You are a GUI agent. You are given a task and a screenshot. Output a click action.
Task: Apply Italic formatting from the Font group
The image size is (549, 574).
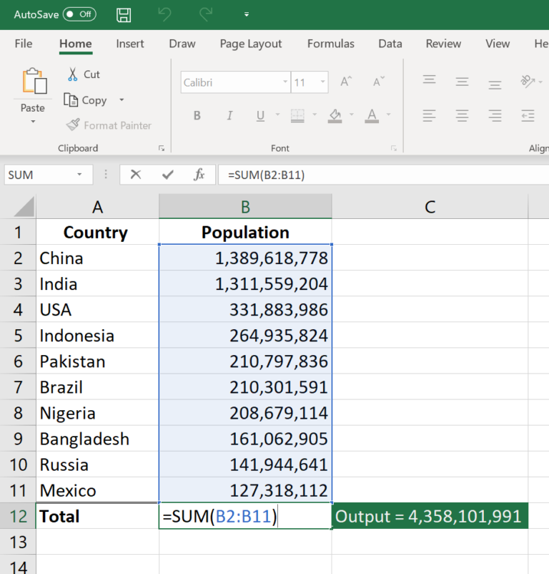click(x=229, y=115)
